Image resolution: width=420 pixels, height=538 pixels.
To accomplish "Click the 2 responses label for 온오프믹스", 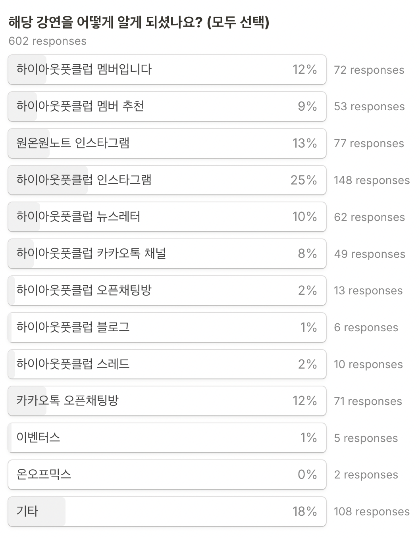I will [366, 475].
